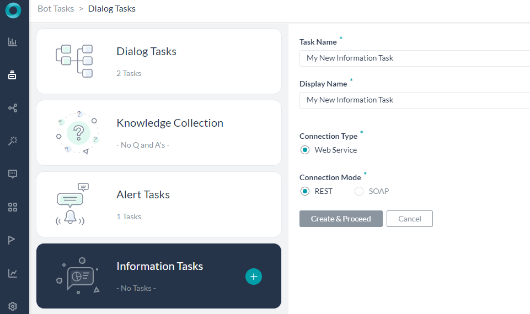Click the Connection Mode label
530x314 pixels.
330,177
